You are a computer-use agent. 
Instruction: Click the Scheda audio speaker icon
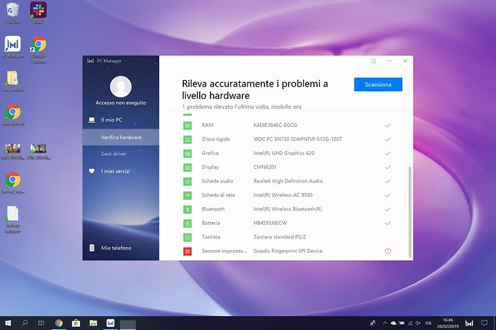point(188,181)
